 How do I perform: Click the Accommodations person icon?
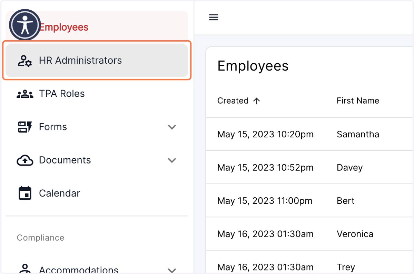[x=25, y=269]
